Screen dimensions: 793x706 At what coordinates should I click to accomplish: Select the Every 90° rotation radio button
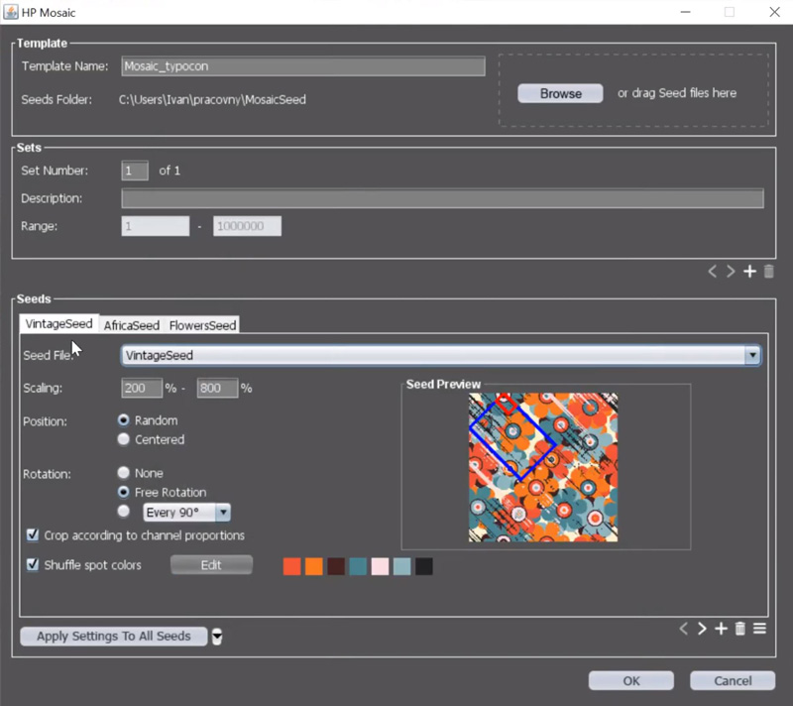tap(123, 512)
